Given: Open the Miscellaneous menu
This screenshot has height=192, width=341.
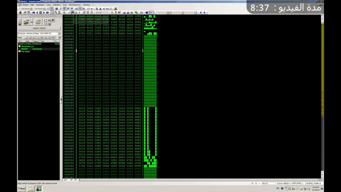Looking at the screenshot, I should [75, 5].
